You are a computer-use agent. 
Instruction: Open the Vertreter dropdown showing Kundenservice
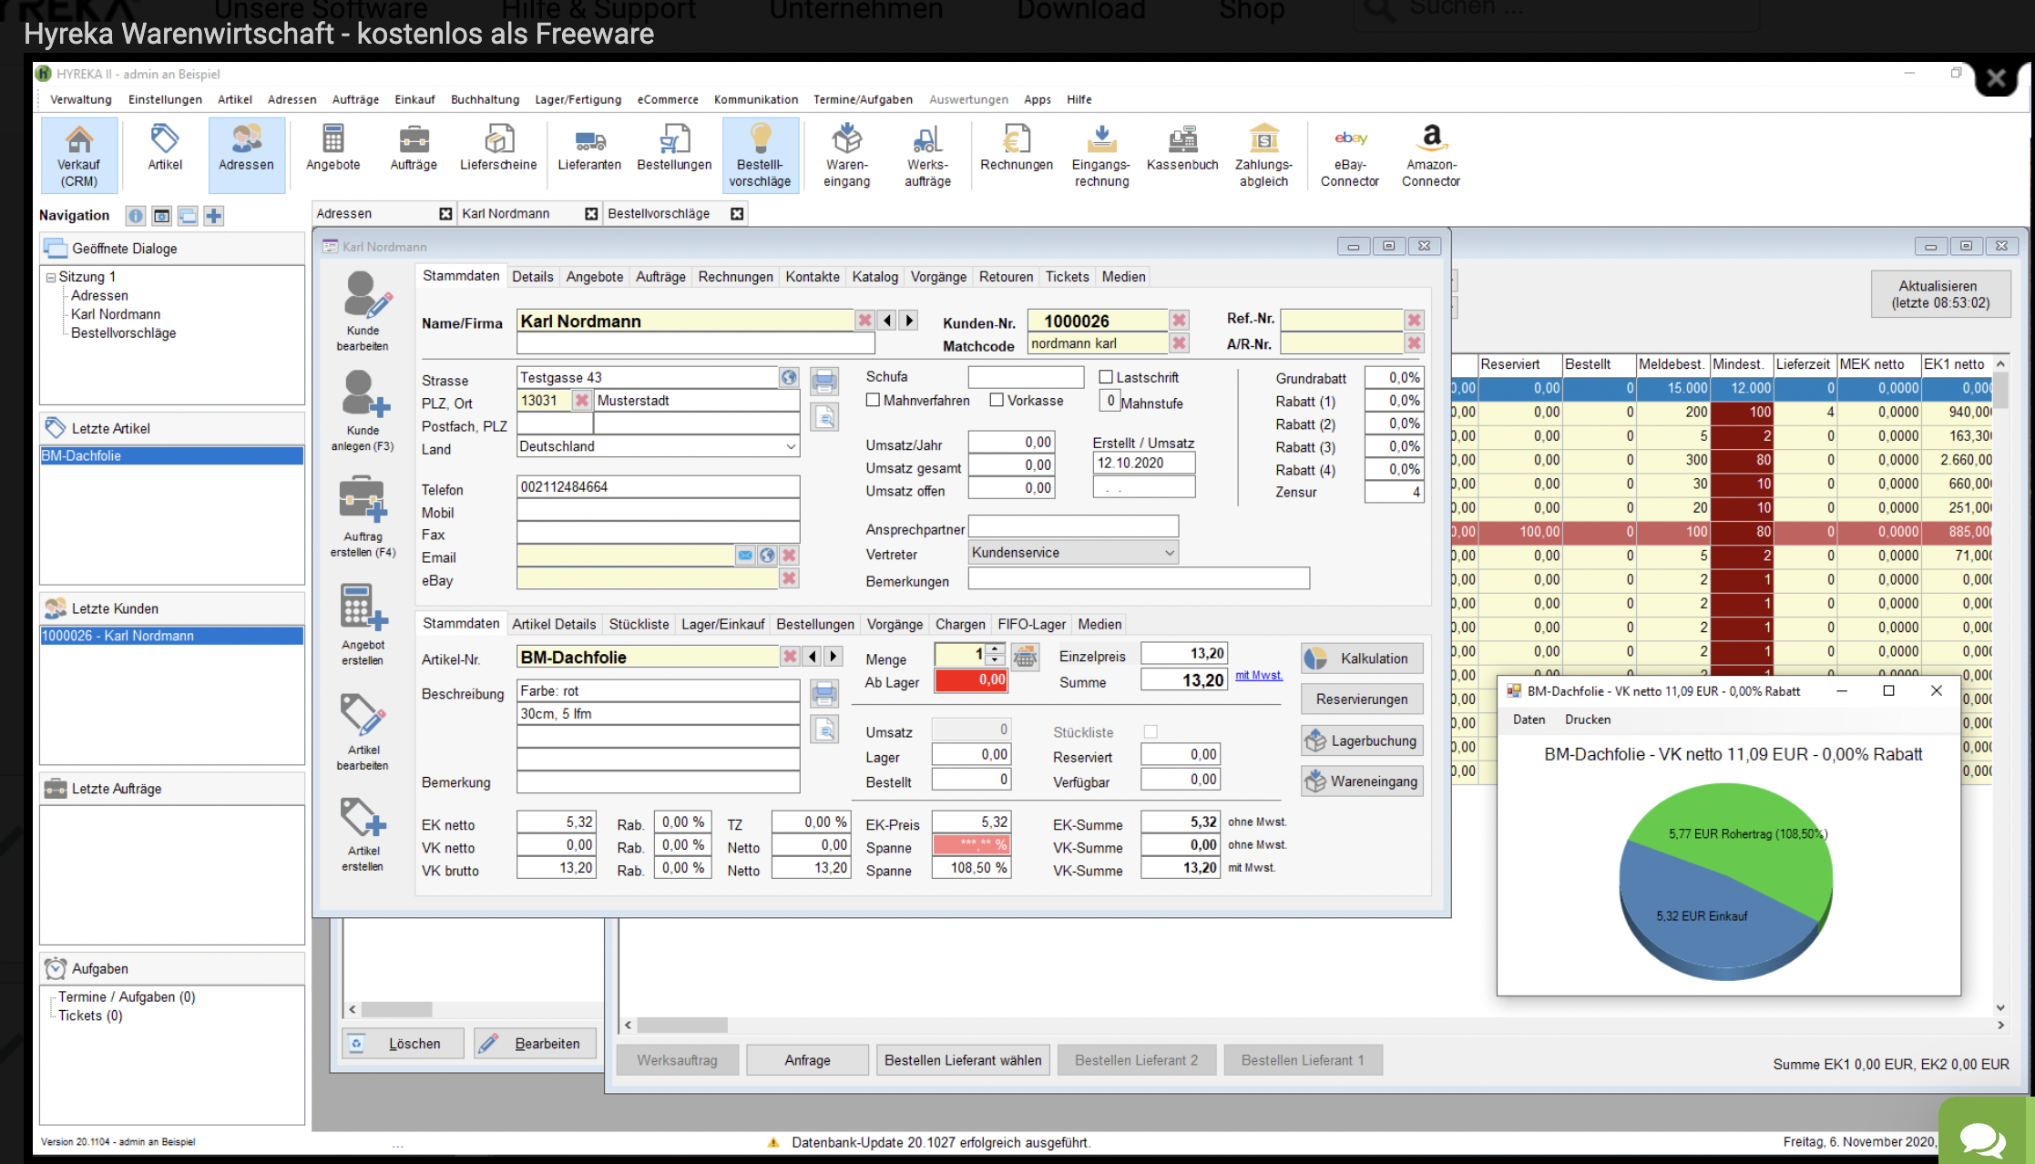point(1171,552)
